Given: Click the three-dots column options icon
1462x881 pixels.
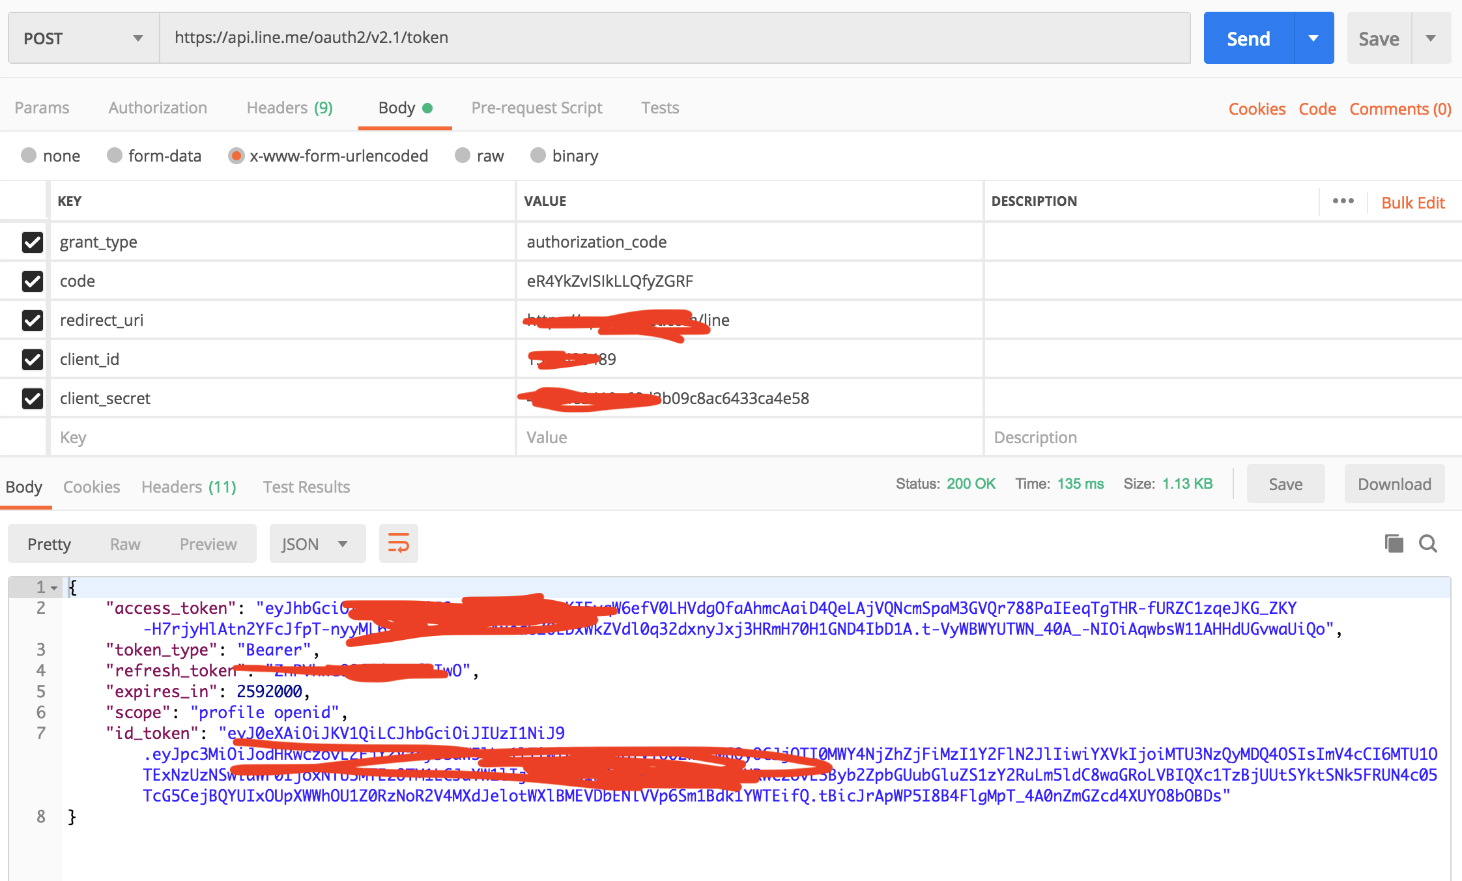Looking at the screenshot, I should [x=1343, y=201].
